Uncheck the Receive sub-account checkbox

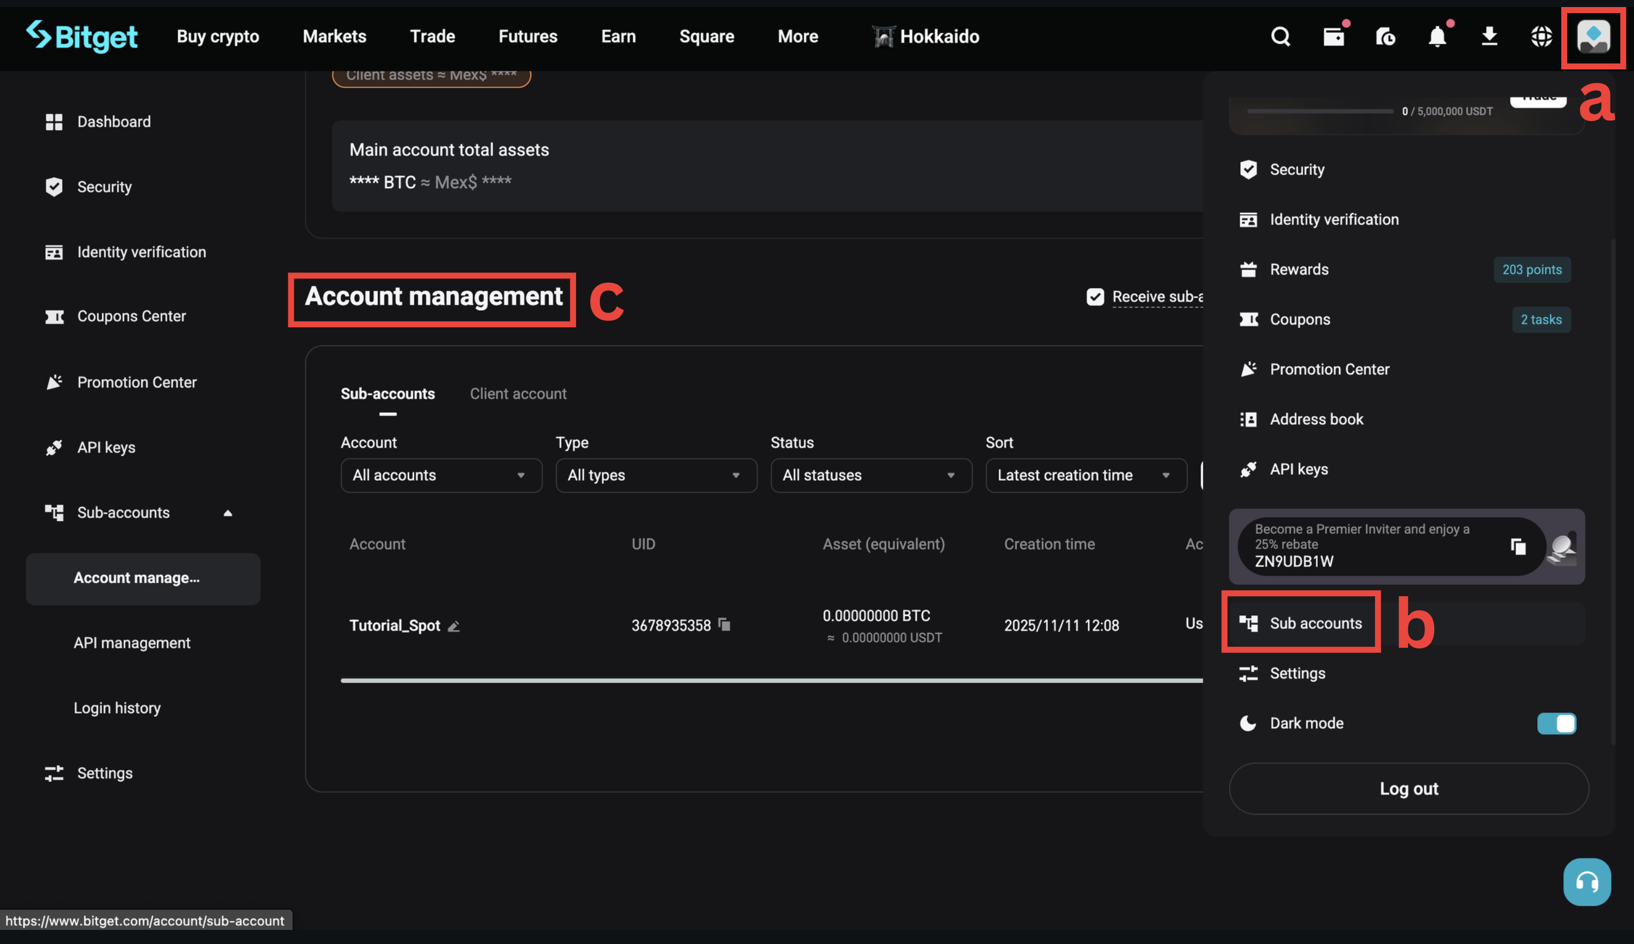click(1095, 297)
